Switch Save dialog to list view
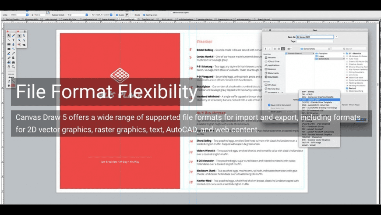381x215 pixels. (279, 49)
